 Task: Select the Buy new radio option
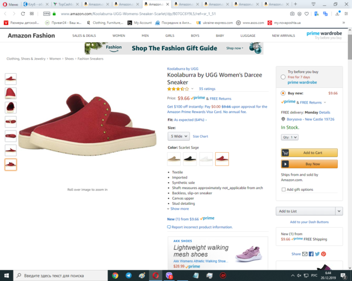(x=283, y=93)
